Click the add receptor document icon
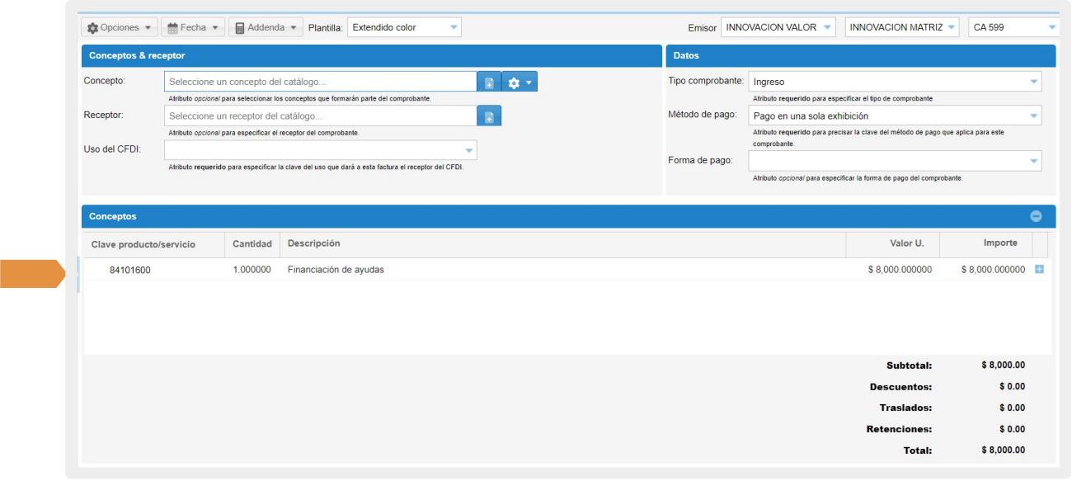This screenshot has width=1072, height=481. point(489,117)
